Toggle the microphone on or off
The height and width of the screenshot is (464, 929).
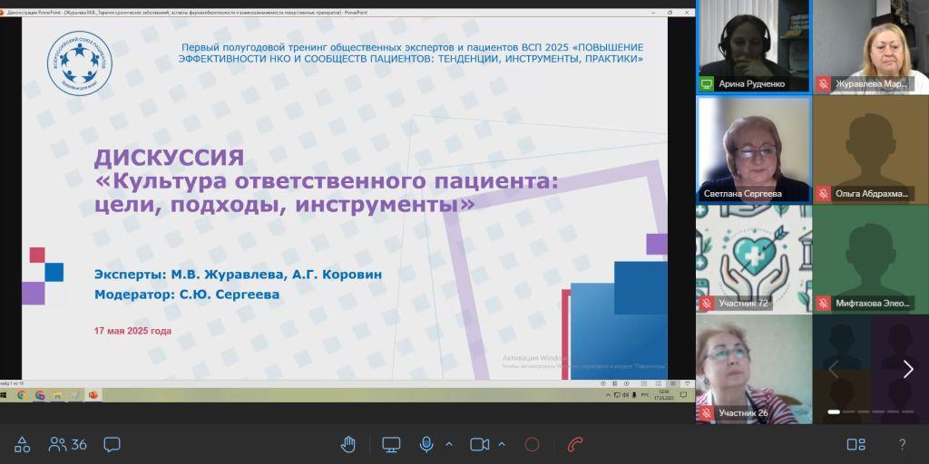tap(425, 444)
